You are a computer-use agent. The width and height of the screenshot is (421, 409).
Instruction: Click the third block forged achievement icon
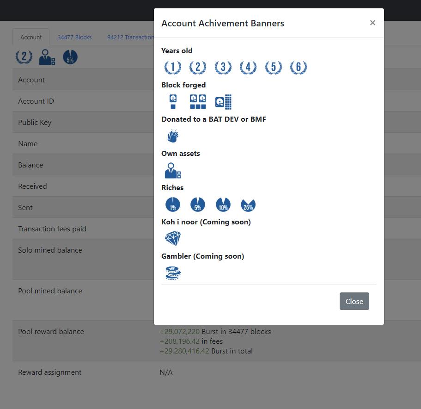point(223,101)
